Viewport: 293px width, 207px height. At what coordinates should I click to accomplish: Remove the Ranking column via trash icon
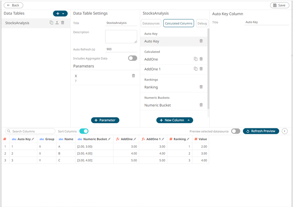click(201, 87)
